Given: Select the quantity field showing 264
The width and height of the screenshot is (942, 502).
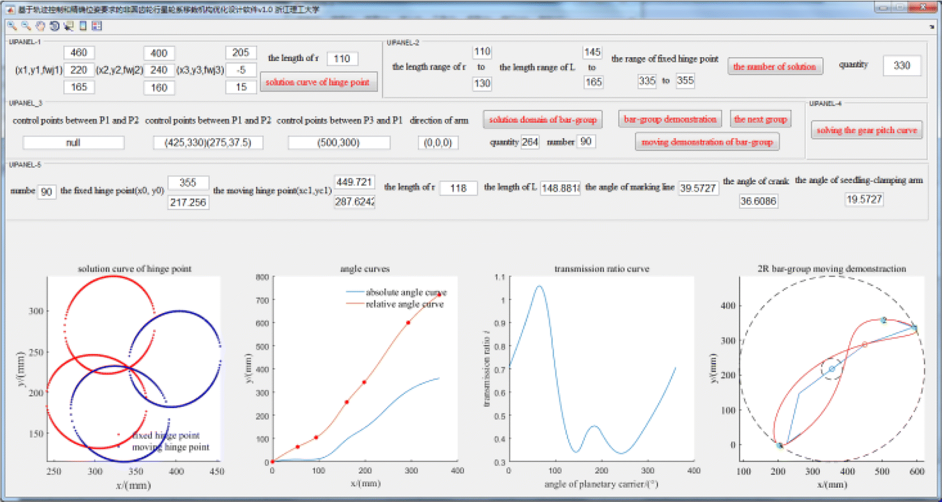Looking at the screenshot, I should 530,142.
